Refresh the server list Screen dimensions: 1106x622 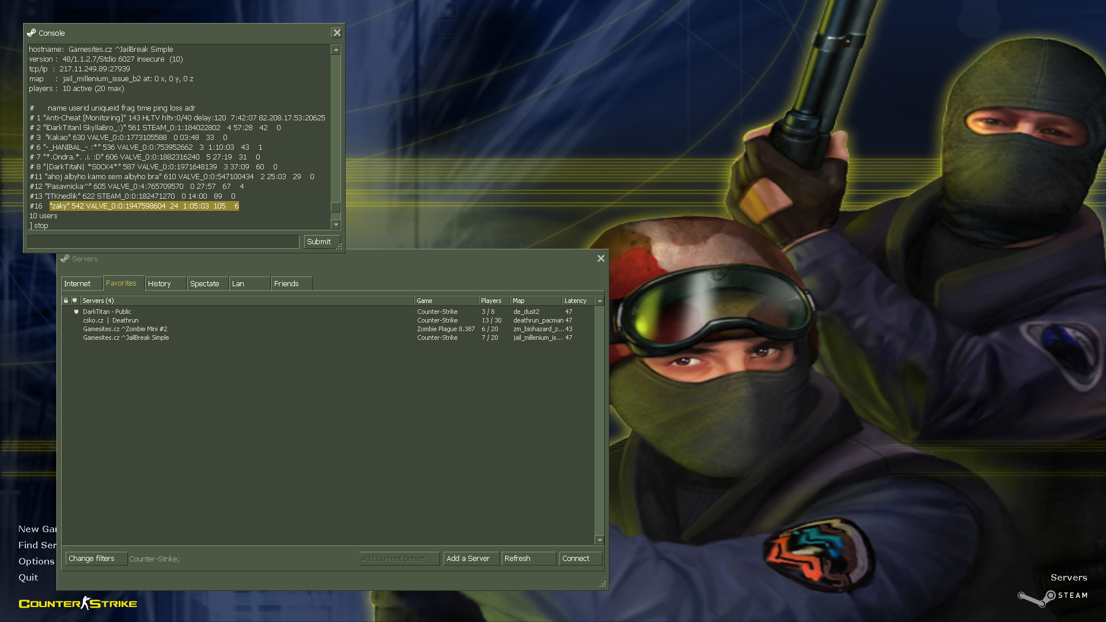[528, 559]
